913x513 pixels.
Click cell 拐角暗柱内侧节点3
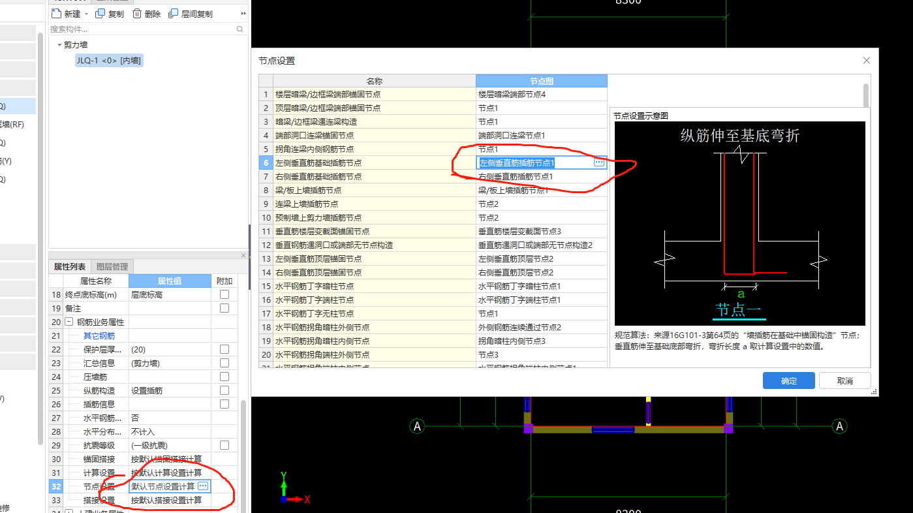click(542, 341)
